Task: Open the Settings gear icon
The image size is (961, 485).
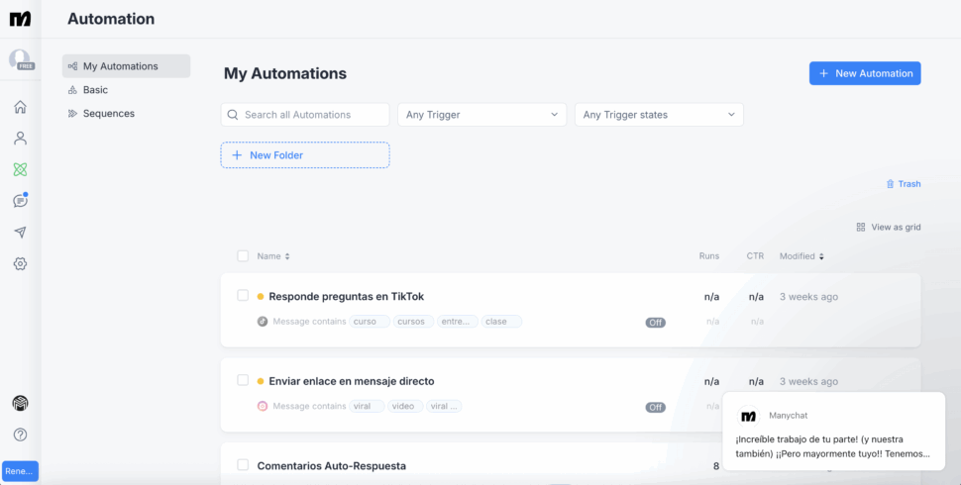Action: (x=20, y=264)
